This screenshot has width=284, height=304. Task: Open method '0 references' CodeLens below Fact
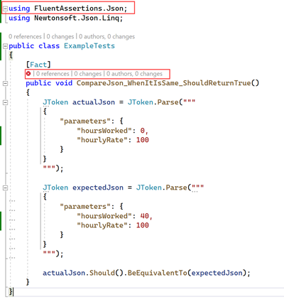(x=53, y=74)
